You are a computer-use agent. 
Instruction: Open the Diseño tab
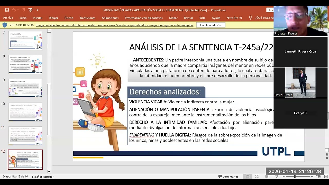[69, 18]
